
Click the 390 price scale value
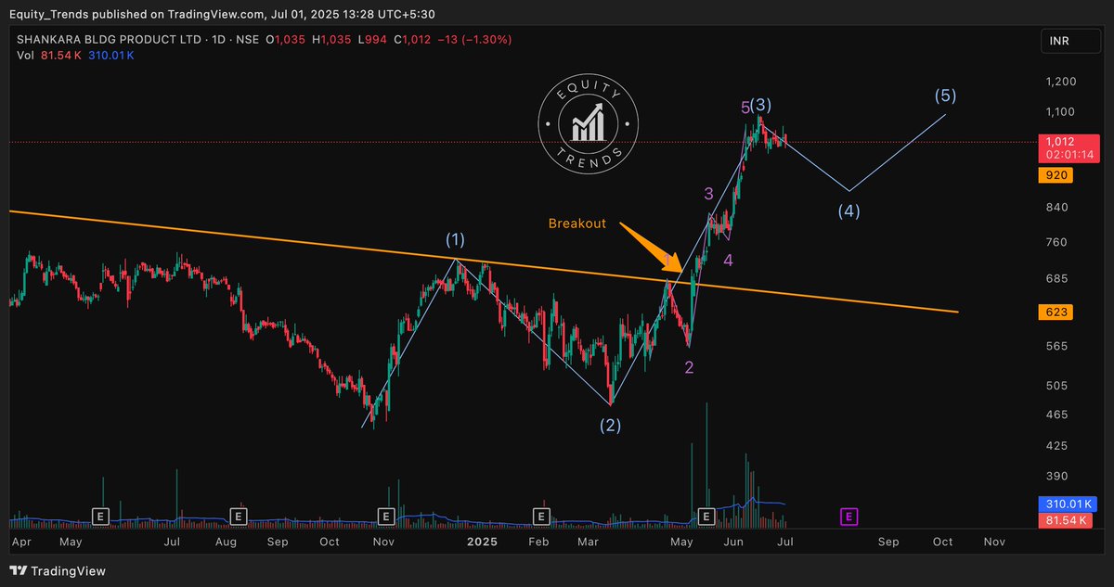[1057, 476]
